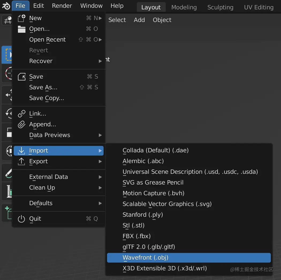Open the viewport Select menu
281x280 pixels.
[x=117, y=20]
